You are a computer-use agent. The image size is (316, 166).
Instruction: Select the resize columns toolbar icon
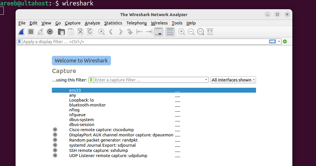[x=210, y=32]
